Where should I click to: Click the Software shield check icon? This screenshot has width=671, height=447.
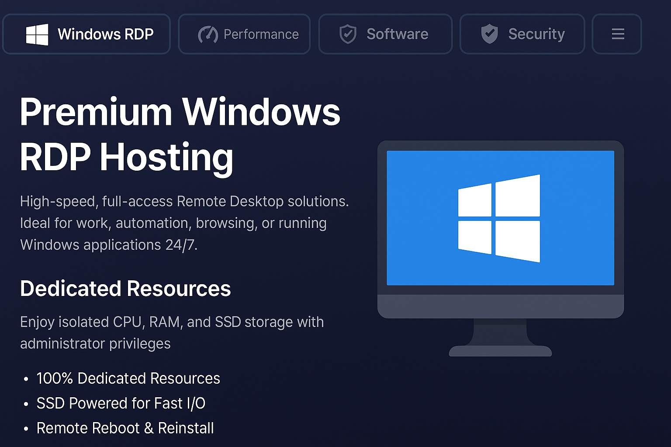(x=348, y=34)
